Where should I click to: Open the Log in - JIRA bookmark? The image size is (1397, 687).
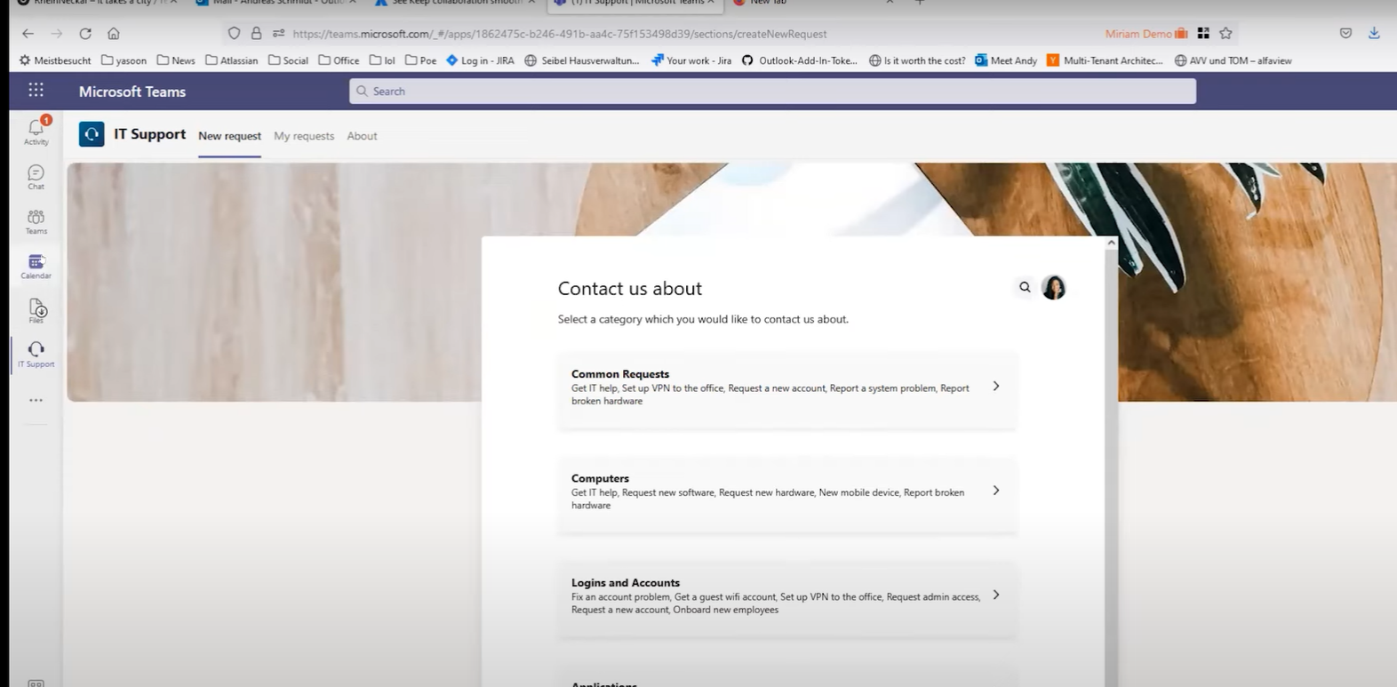pos(480,60)
